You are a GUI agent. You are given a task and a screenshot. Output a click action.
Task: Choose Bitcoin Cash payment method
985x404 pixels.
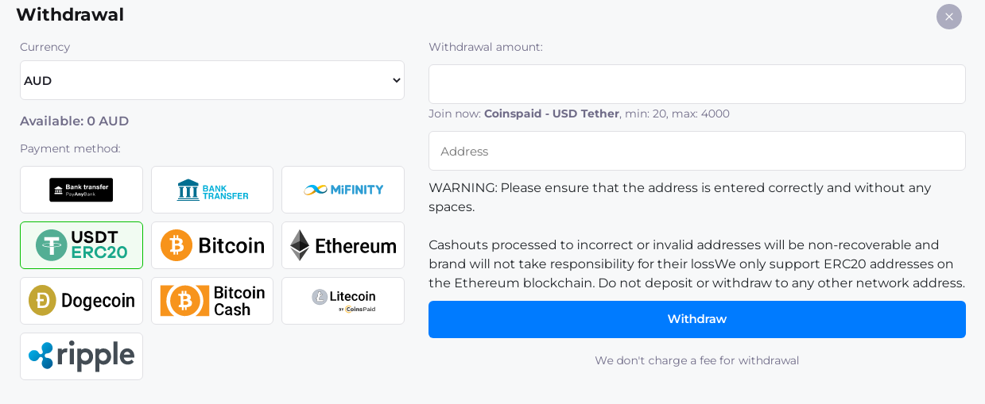tap(212, 301)
